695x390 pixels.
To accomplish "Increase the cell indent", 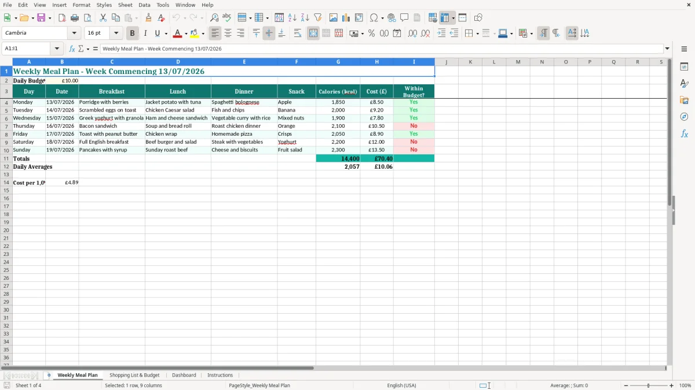I will [x=441, y=34].
